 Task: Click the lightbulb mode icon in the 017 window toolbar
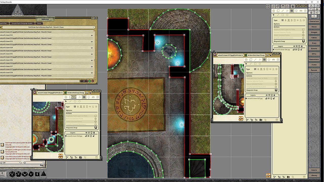[269, 60]
